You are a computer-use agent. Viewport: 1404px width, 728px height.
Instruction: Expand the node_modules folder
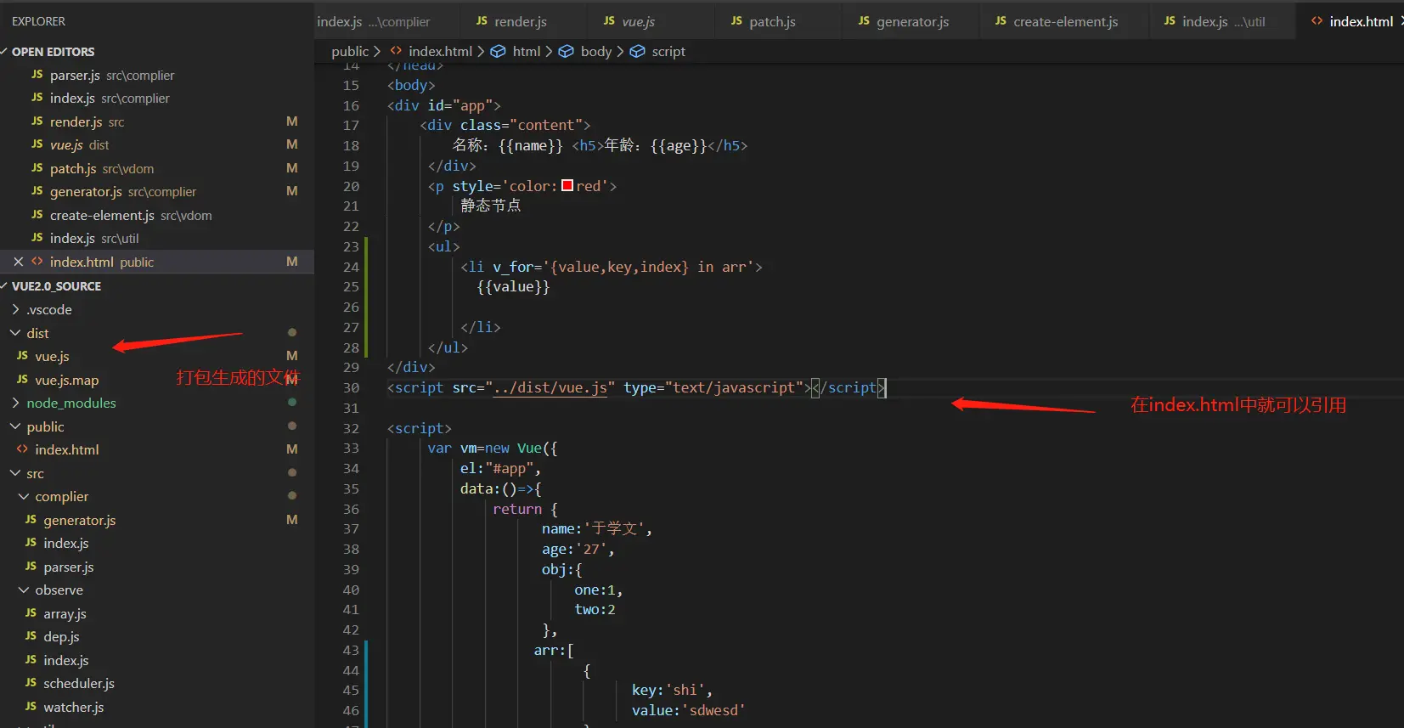[15, 403]
